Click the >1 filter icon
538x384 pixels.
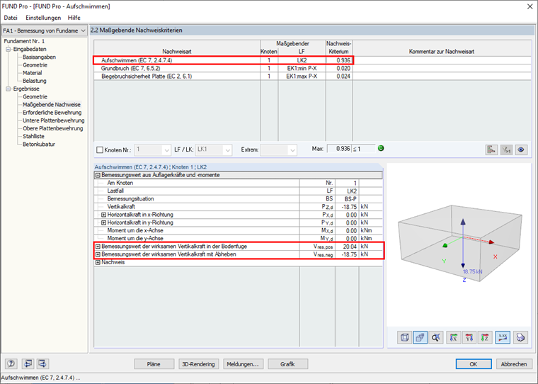point(506,149)
